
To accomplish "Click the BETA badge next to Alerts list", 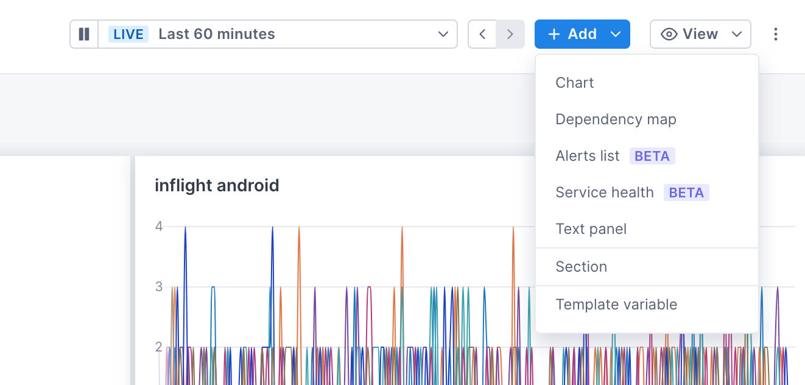I will [652, 156].
